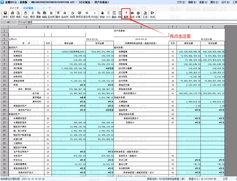Click the 无形资产 row label
The image size is (237, 181).
[18, 156]
